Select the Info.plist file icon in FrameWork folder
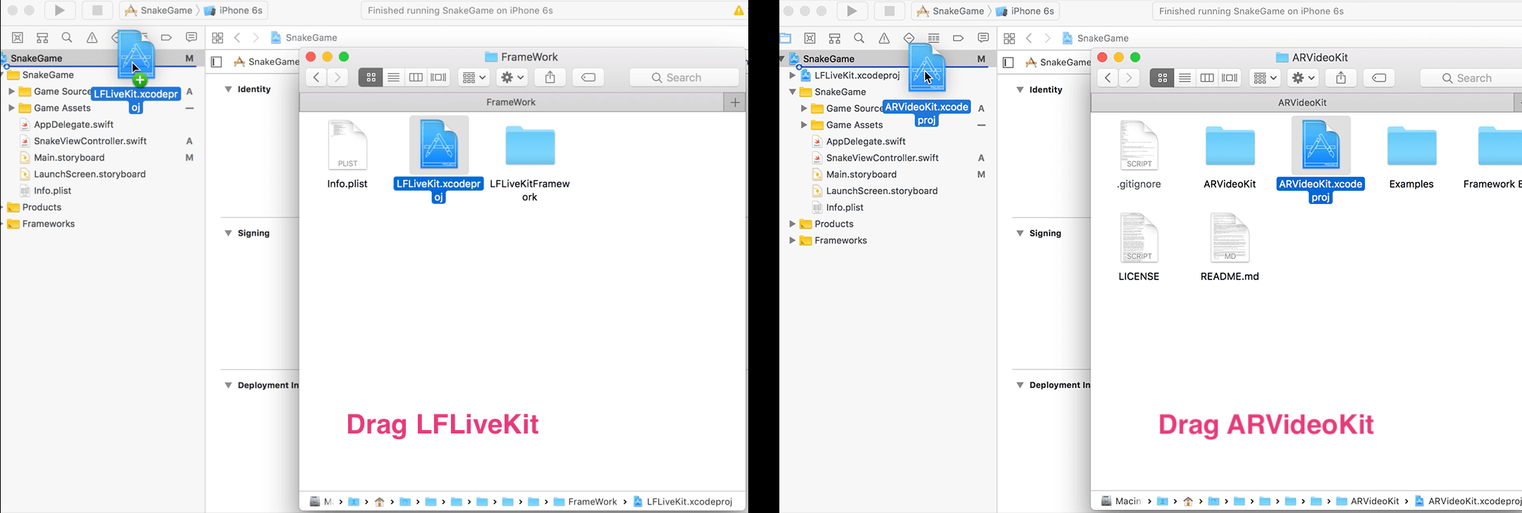This screenshot has height=513, width=1522. tap(347, 146)
